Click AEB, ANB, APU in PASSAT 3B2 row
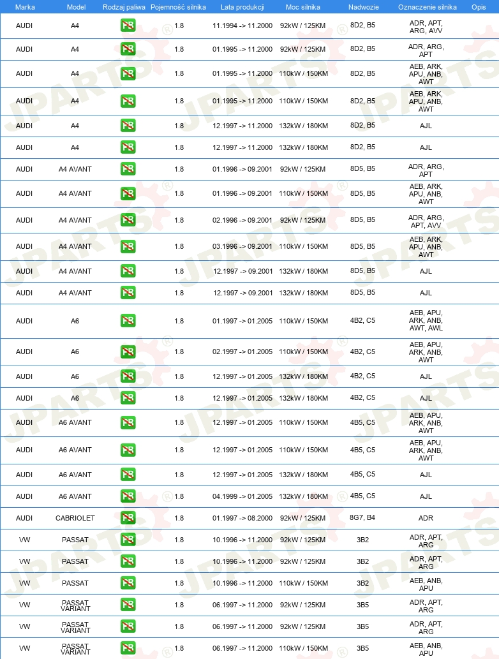 426,584
